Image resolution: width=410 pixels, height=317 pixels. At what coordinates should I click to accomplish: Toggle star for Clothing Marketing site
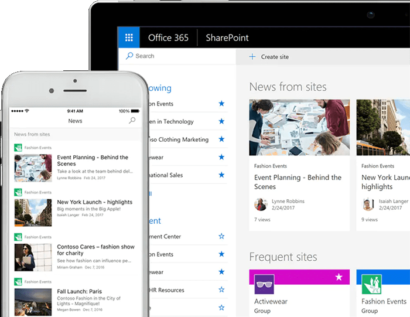click(x=221, y=139)
